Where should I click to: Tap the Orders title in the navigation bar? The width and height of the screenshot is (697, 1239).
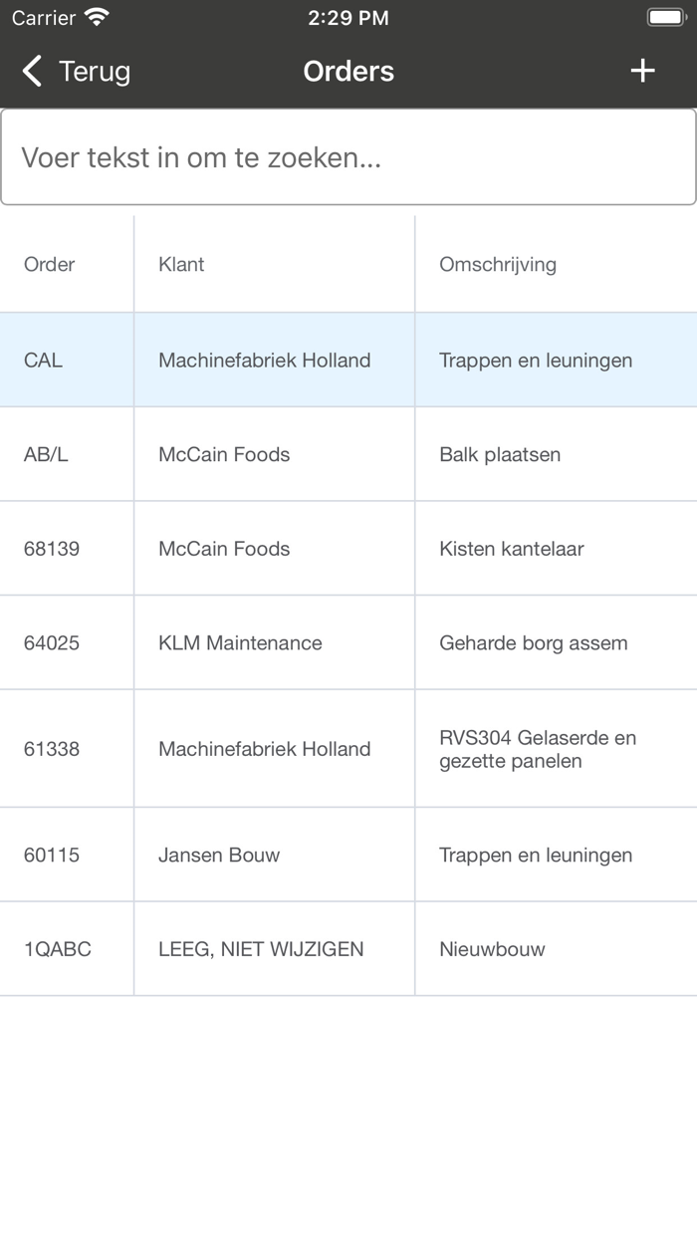click(x=348, y=71)
